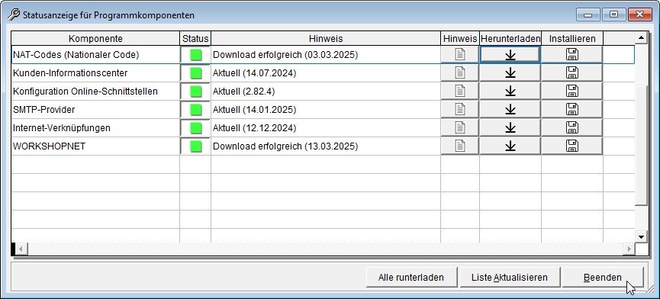
Task: Open hint document for WORKSHOPNET
Action: pos(459,146)
